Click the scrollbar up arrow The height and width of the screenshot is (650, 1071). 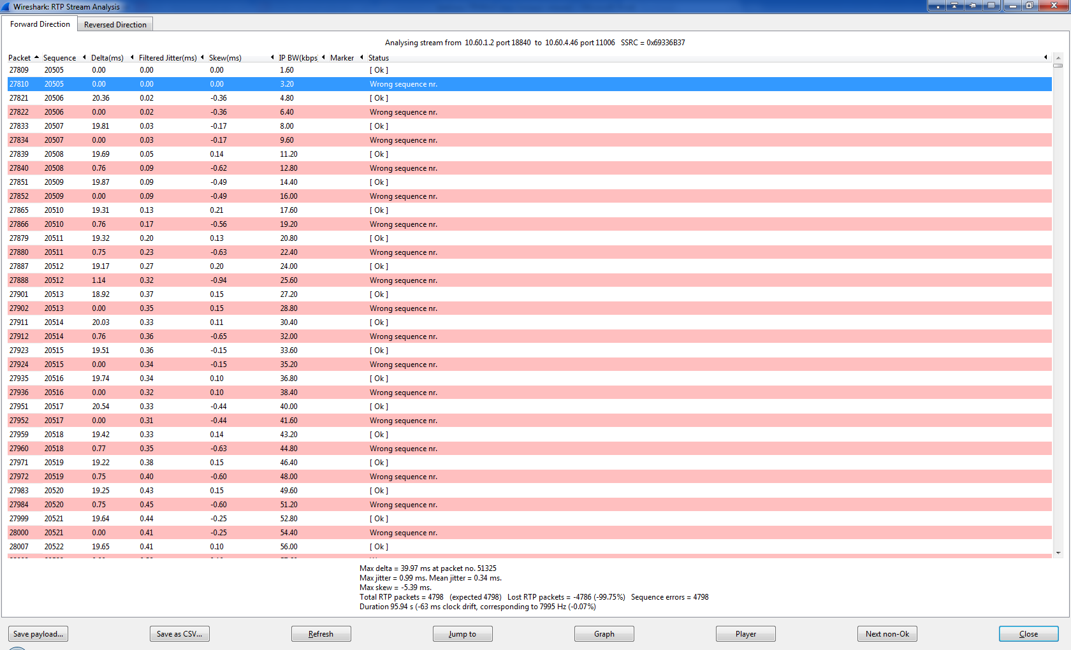1058,57
